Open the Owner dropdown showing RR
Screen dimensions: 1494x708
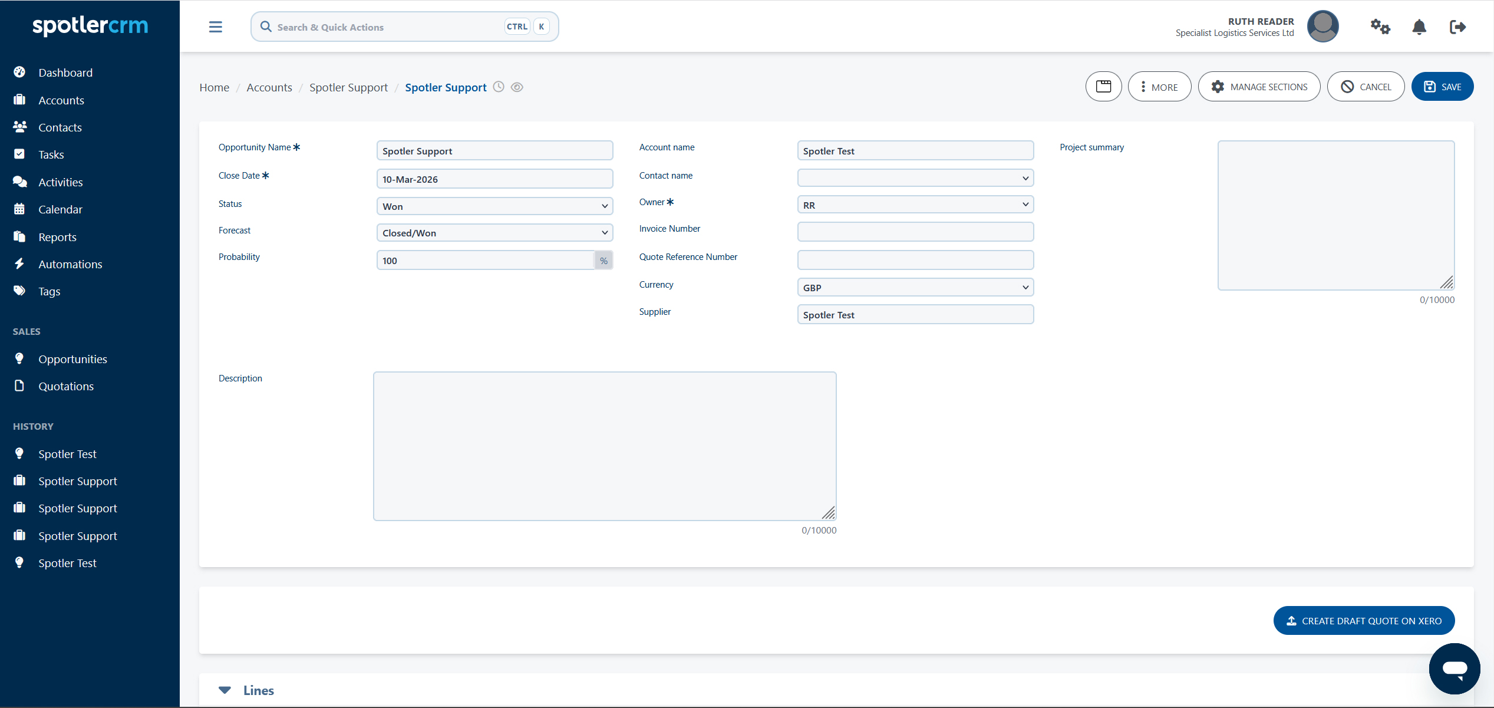915,205
